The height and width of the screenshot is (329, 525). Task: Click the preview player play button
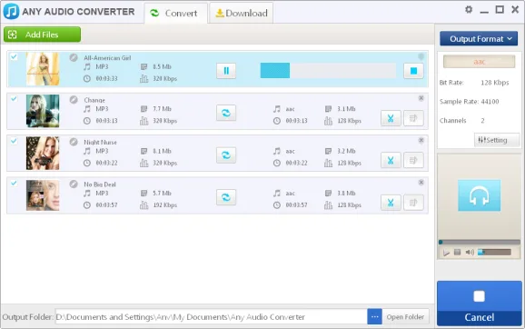point(446,253)
